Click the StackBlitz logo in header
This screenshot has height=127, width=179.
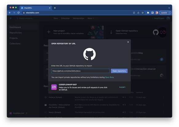pos(11,18)
